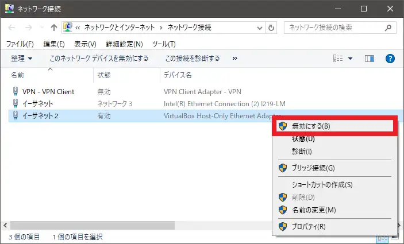Select the VPN - VPN Client connection

pos(48,92)
